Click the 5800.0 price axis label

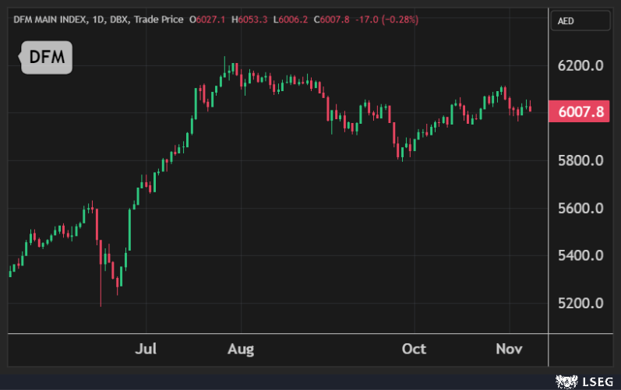[x=581, y=161]
